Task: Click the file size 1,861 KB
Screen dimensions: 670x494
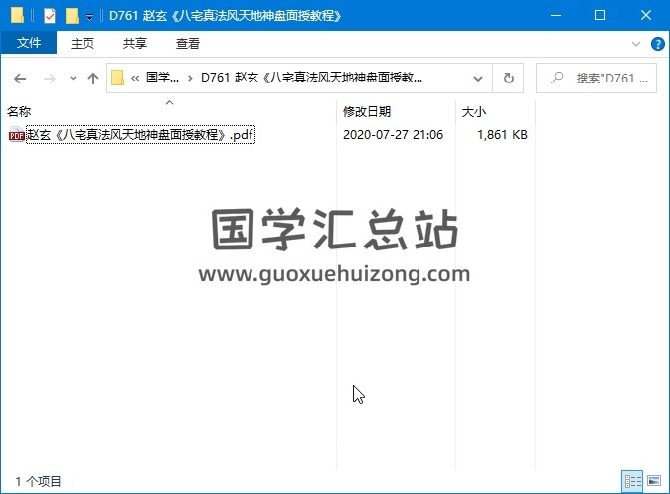Action: [x=502, y=135]
